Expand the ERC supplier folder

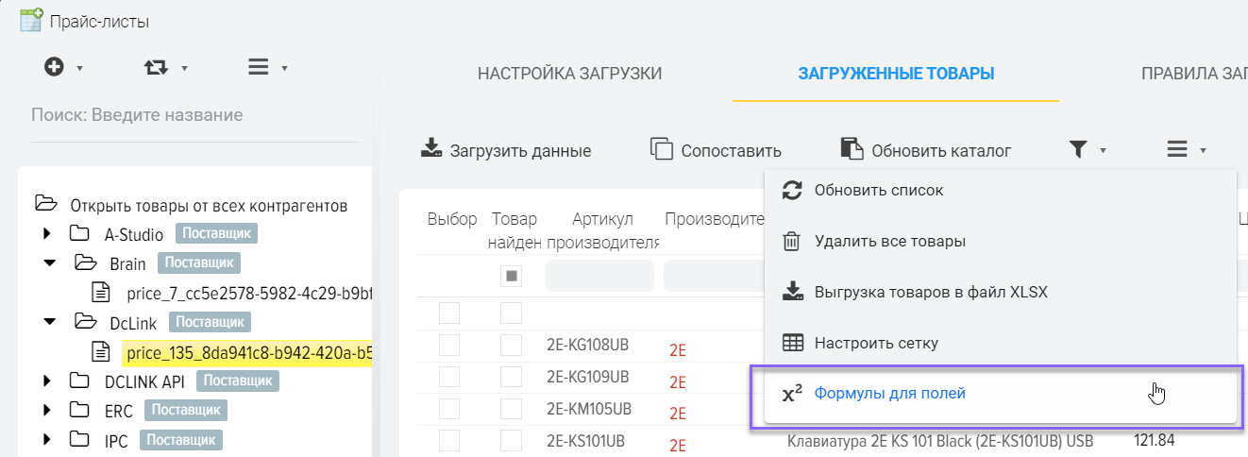pos(48,410)
